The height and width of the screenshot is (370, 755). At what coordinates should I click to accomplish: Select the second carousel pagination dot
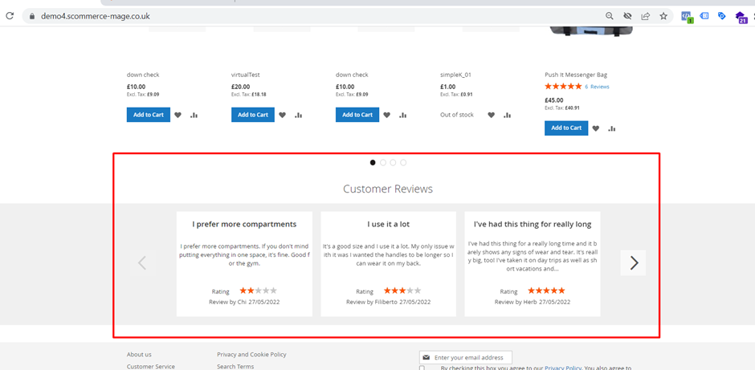point(383,162)
